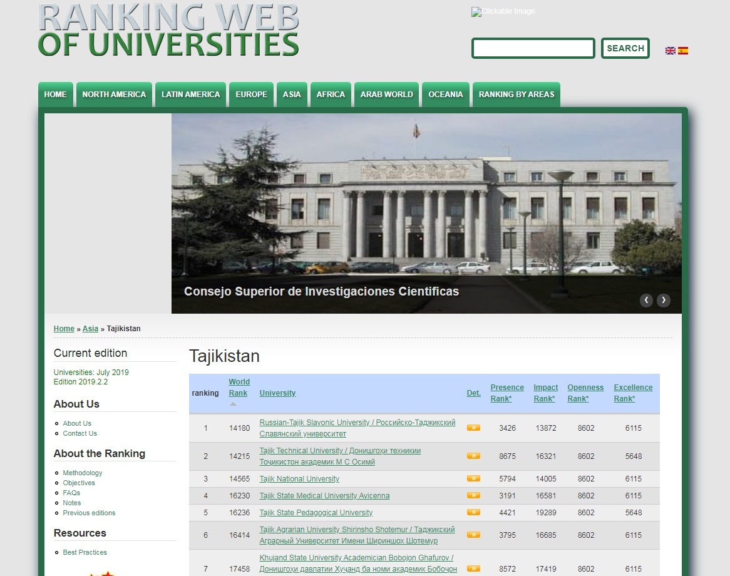Open Tajik Agrarian University Shirinsho Shotemur link

point(357,535)
